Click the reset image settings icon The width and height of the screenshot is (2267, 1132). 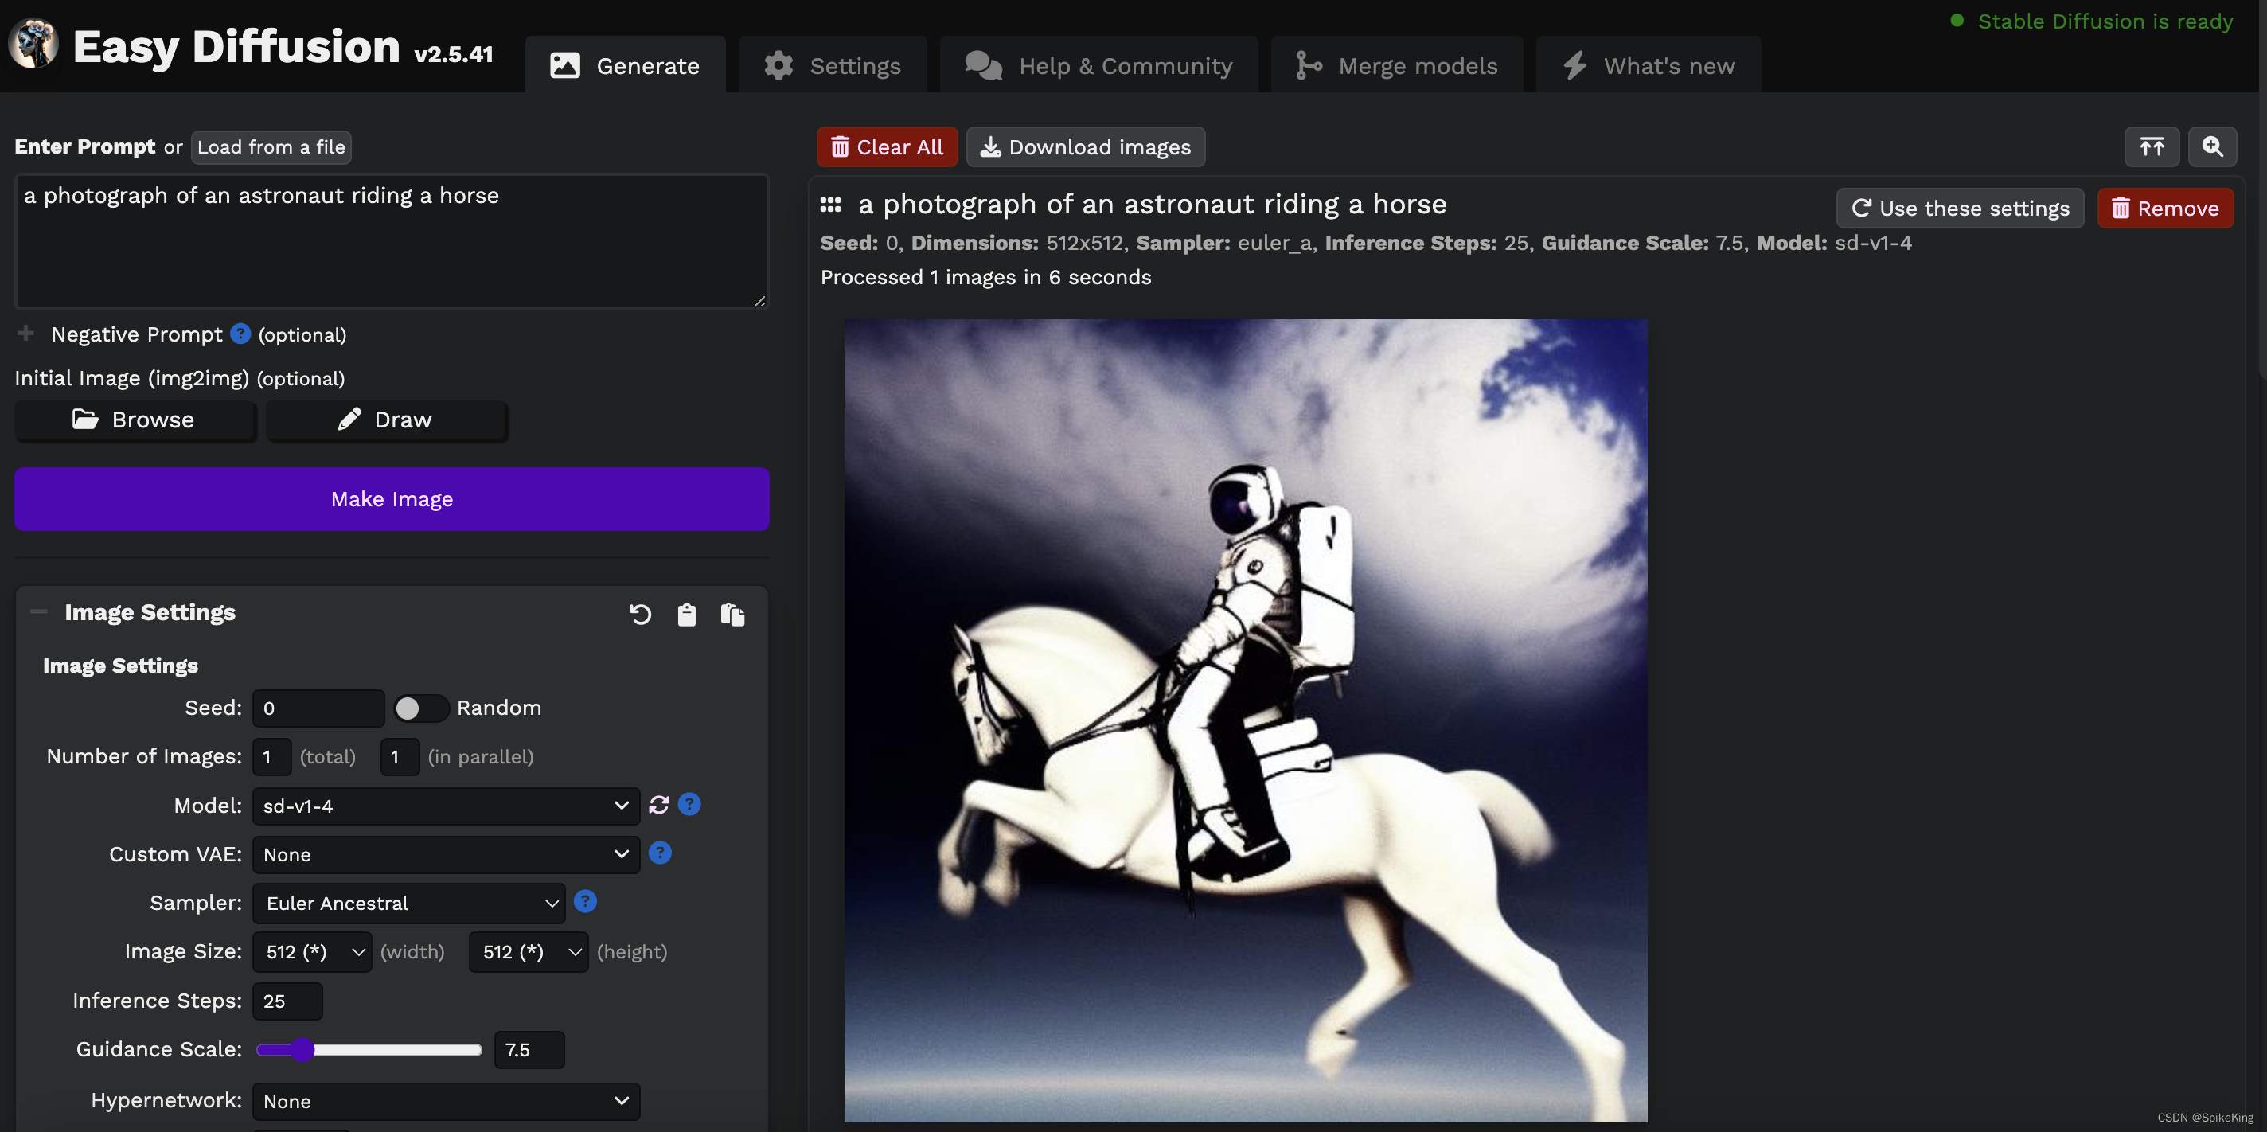pyautogui.click(x=640, y=614)
